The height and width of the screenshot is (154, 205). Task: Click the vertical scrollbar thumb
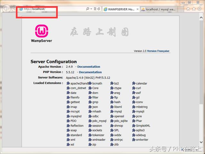(x=201, y=62)
